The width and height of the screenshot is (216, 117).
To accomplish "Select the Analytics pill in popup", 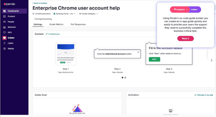I will click(180, 9).
